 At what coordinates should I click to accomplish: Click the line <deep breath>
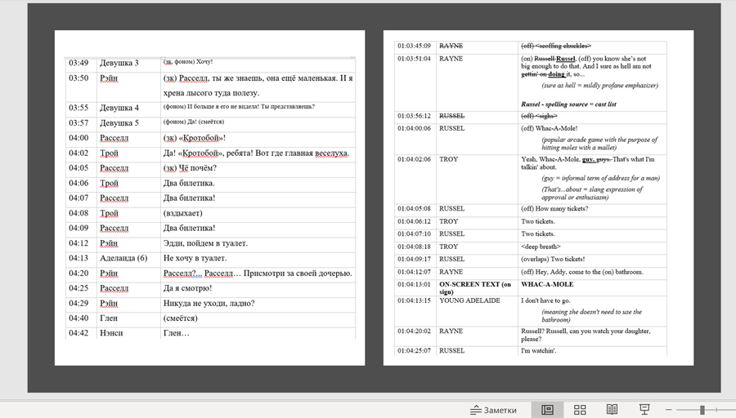(541, 247)
